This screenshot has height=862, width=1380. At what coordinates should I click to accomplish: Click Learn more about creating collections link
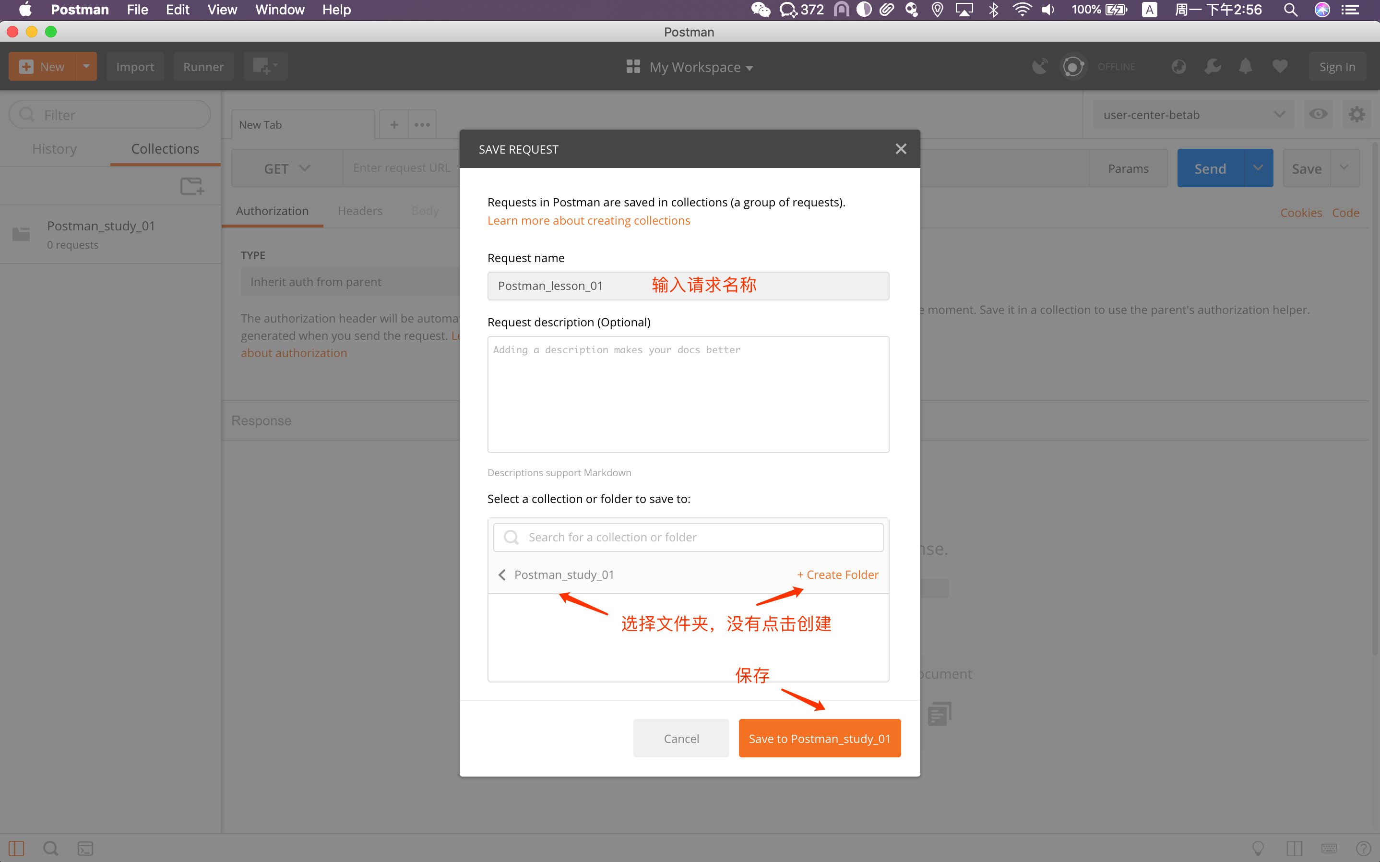pos(589,221)
